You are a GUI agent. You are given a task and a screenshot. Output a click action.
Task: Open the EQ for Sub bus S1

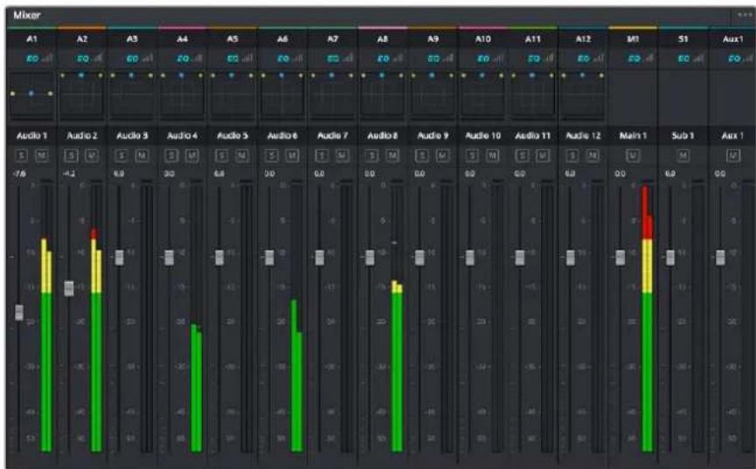(x=683, y=59)
